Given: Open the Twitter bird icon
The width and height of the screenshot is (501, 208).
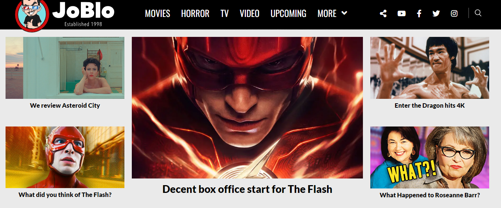Looking at the screenshot, I should click(436, 14).
